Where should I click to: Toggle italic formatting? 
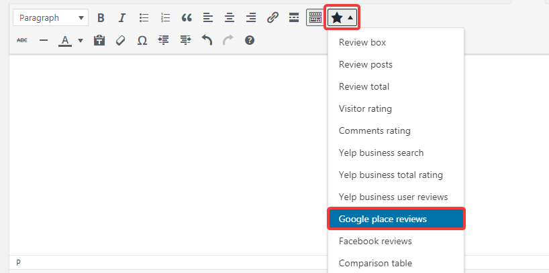pos(122,18)
